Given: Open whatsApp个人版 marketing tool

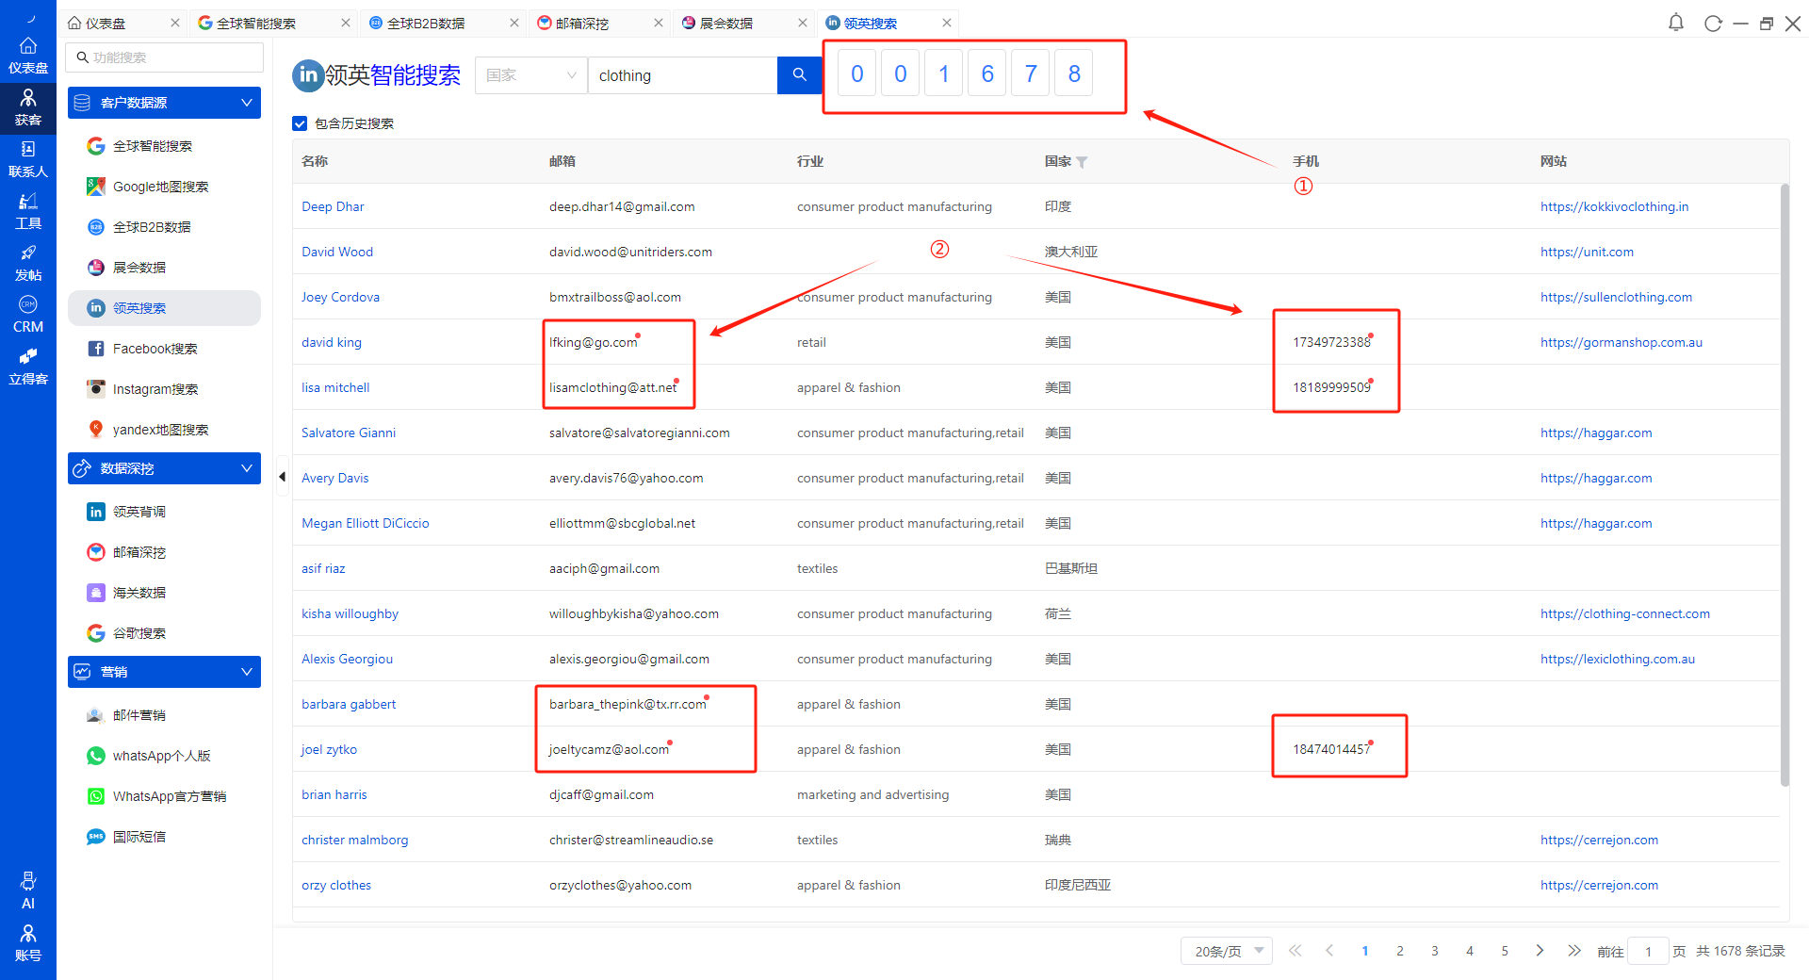Looking at the screenshot, I should 161,756.
